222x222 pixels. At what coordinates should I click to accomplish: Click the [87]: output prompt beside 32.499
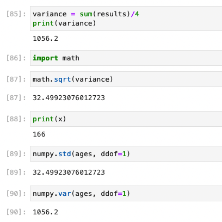(16, 98)
